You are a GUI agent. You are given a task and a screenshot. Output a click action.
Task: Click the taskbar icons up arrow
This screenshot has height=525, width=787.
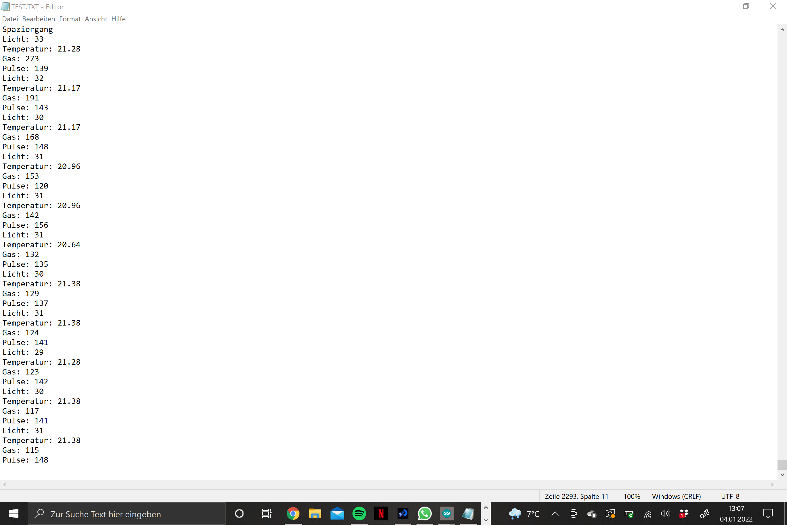tap(486, 508)
